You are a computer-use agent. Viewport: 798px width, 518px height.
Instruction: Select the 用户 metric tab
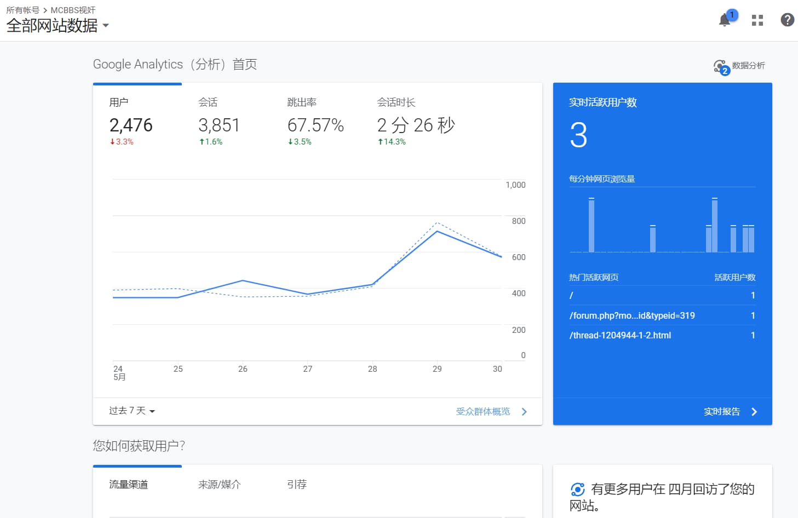point(131,122)
